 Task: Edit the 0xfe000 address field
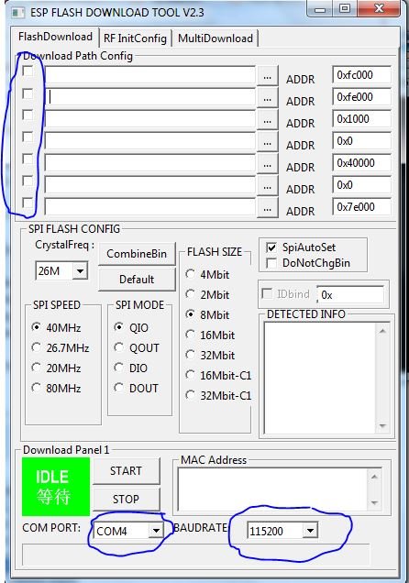[361, 97]
